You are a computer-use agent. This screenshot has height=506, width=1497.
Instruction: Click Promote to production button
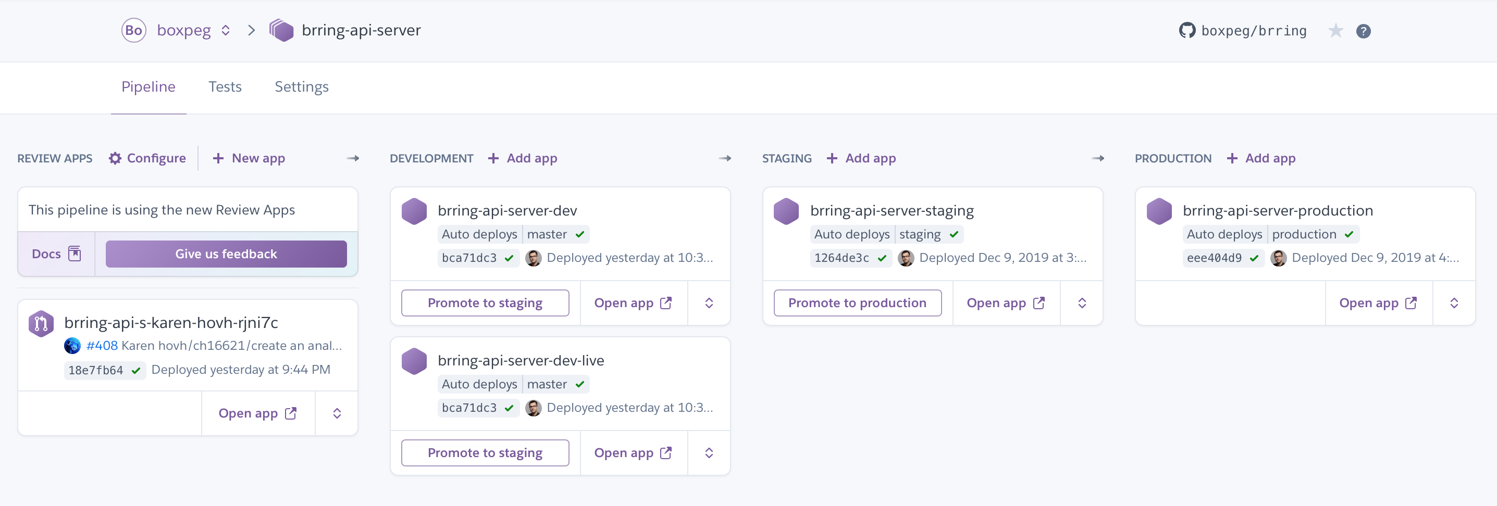pyautogui.click(x=857, y=303)
